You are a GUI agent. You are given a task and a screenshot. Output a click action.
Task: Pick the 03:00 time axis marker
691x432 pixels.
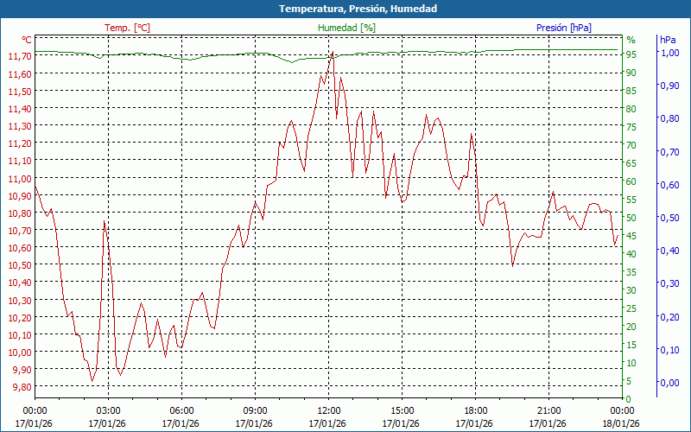click(x=108, y=410)
